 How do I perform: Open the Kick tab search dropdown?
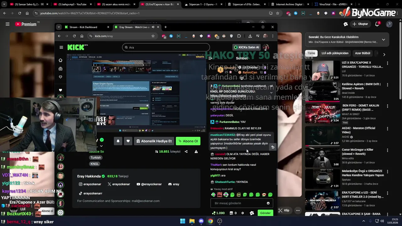[x=59, y=27]
